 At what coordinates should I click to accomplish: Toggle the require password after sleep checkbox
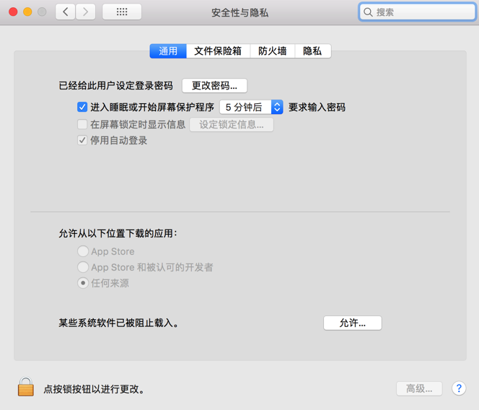point(82,107)
